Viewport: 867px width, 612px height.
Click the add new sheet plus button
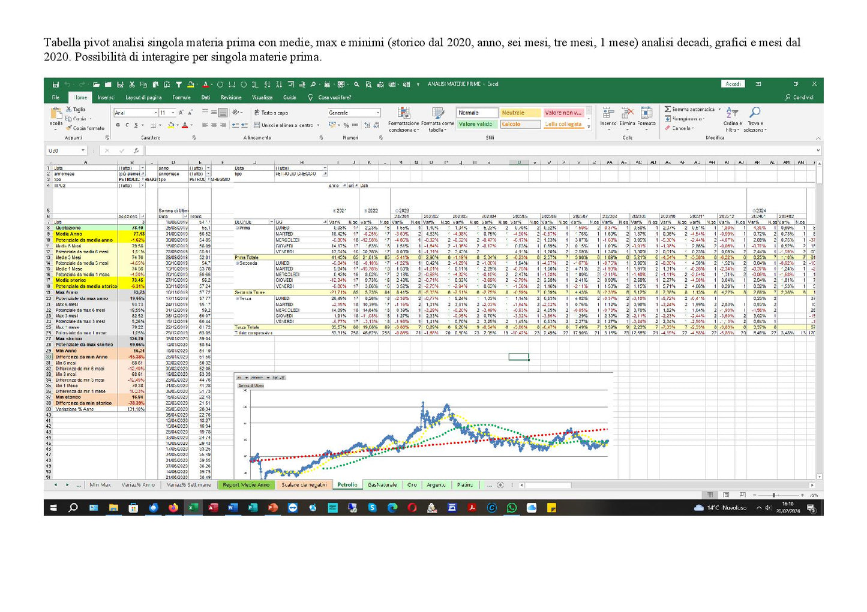pos(500,485)
